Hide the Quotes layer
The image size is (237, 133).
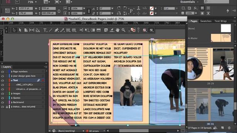pyautogui.click(x=3, y=98)
